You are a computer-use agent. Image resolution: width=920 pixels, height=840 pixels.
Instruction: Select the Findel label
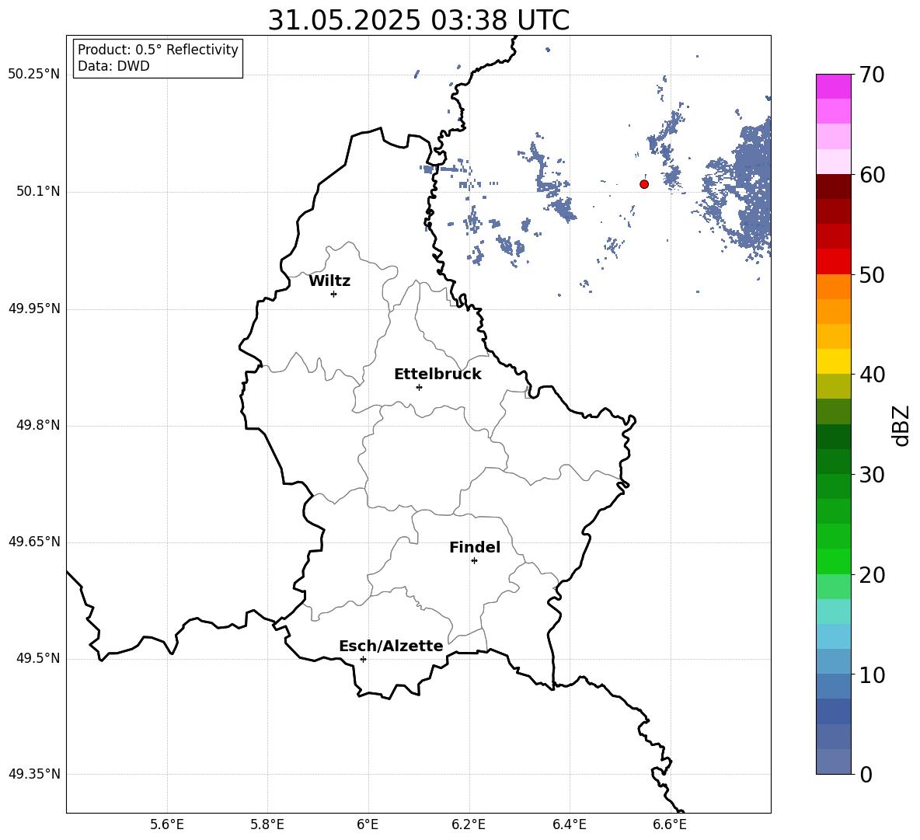pyautogui.click(x=475, y=547)
